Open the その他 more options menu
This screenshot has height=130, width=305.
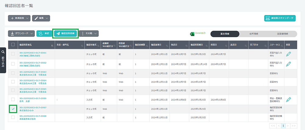[91, 33]
